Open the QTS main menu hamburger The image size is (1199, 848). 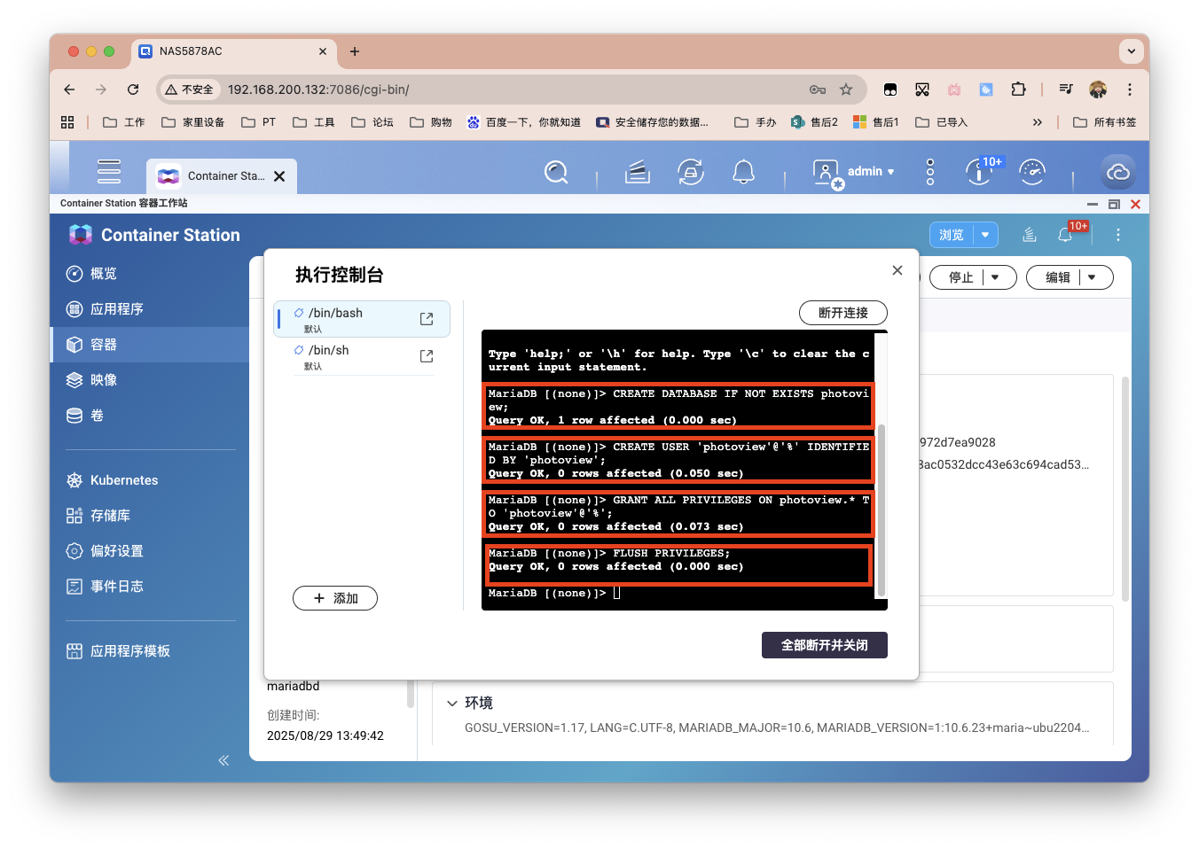pos(109,172)
